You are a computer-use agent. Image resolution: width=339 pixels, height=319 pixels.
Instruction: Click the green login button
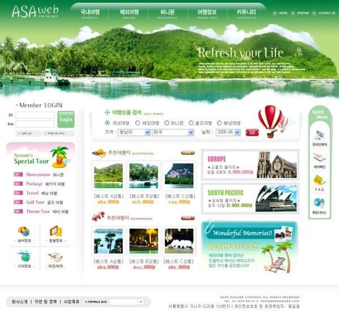pos(66,119)
